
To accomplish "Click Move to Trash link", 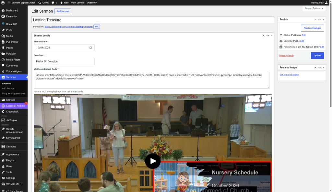I will [x=287, y=56].
